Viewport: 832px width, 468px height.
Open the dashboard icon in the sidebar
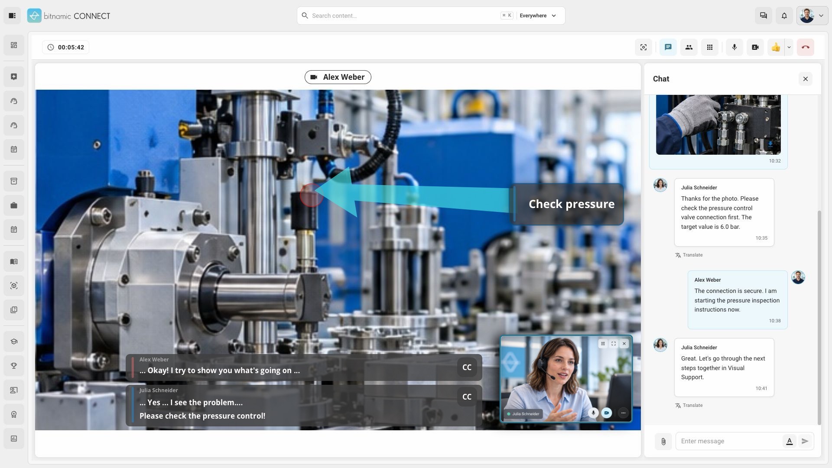tap(14, 45)
